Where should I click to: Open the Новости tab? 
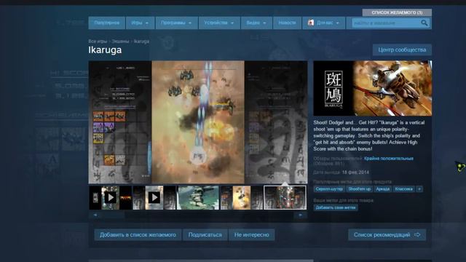point(287,23)
